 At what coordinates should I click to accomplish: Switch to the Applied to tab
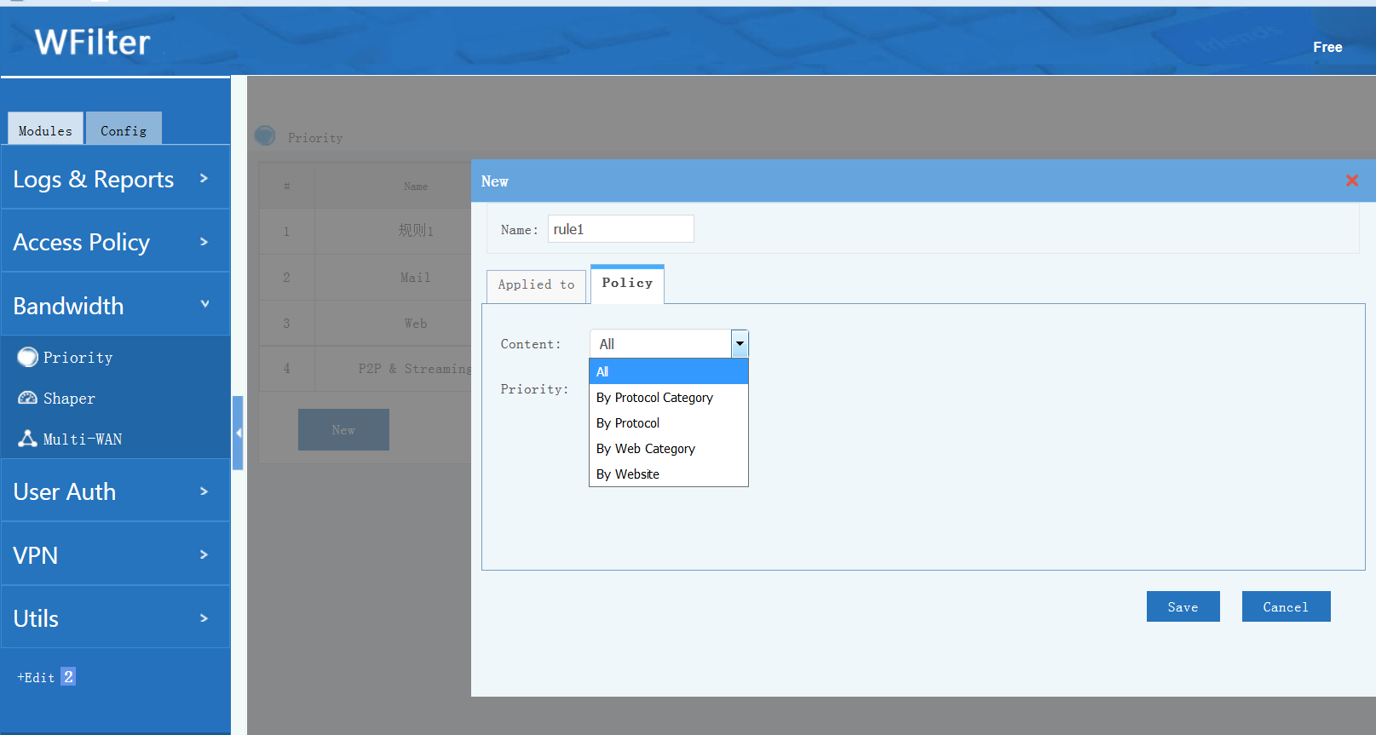[x=536, y=285]
